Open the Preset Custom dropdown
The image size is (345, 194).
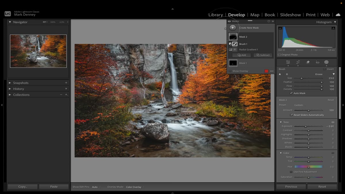click(300, 105)
